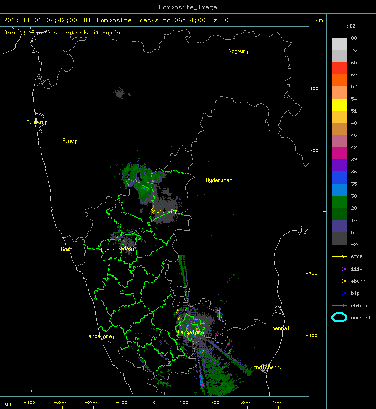The height and width of the screenshot is (409, 376).
Task: Click the blue bip arrow icon
Action: [339, 293]
